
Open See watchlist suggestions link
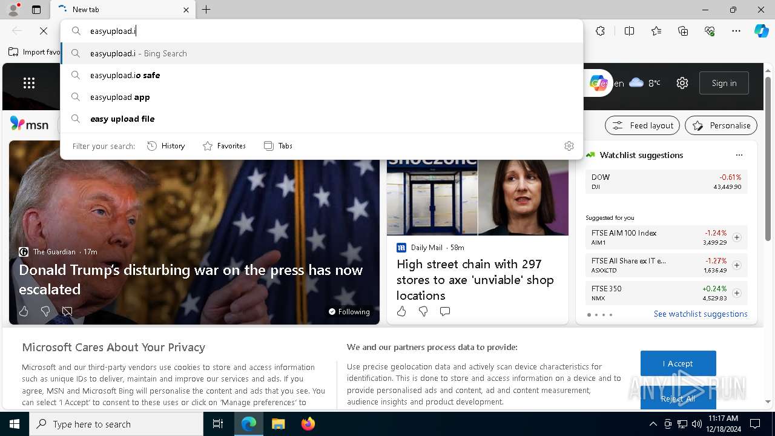(x=701, y=314)
